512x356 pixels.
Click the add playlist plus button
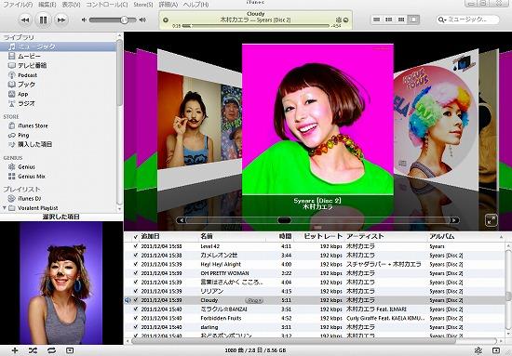(x=15, y=350)
